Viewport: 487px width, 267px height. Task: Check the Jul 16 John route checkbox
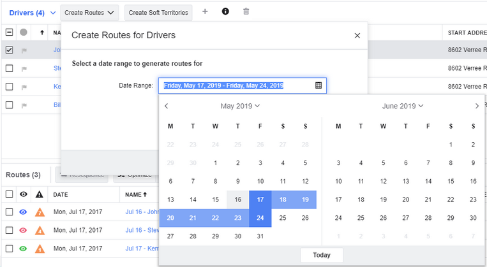click(10, 212)
